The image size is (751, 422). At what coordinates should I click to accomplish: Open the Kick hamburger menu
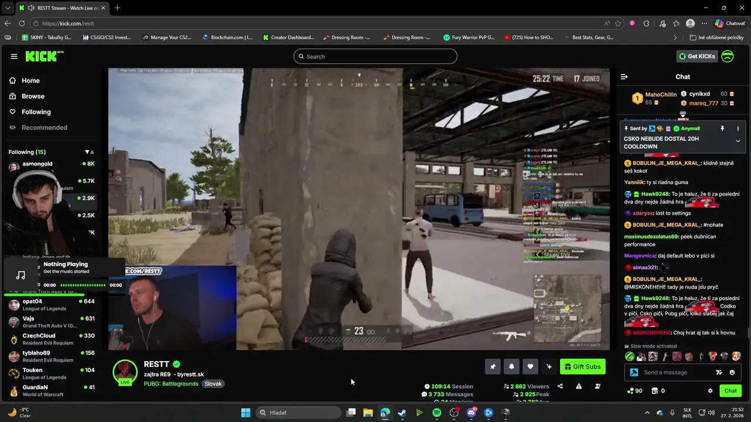point(14,56)
